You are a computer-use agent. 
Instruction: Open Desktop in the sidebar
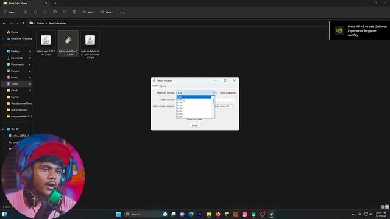[x=15, y=51]
